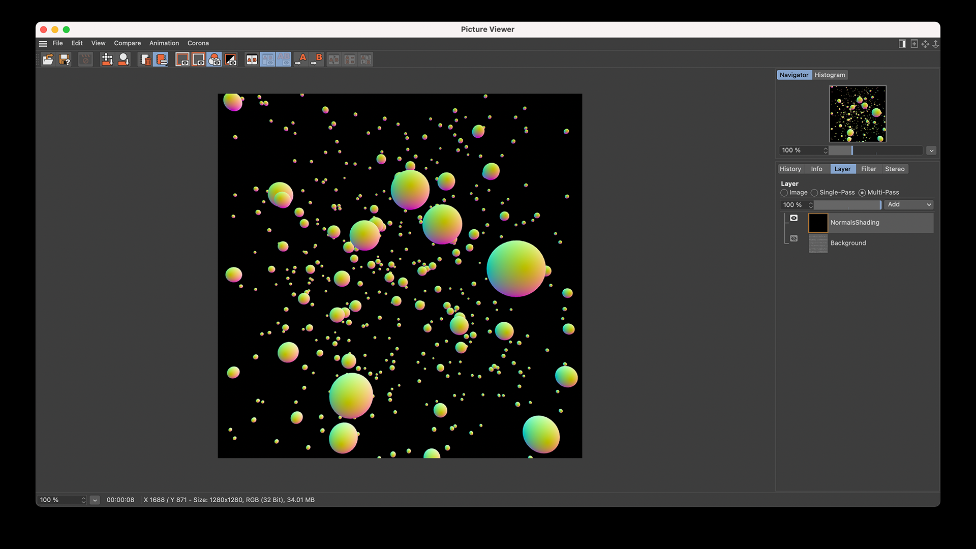Click the Background layer thumbnail
976x549 pixels.
click(x=818, y=243)
